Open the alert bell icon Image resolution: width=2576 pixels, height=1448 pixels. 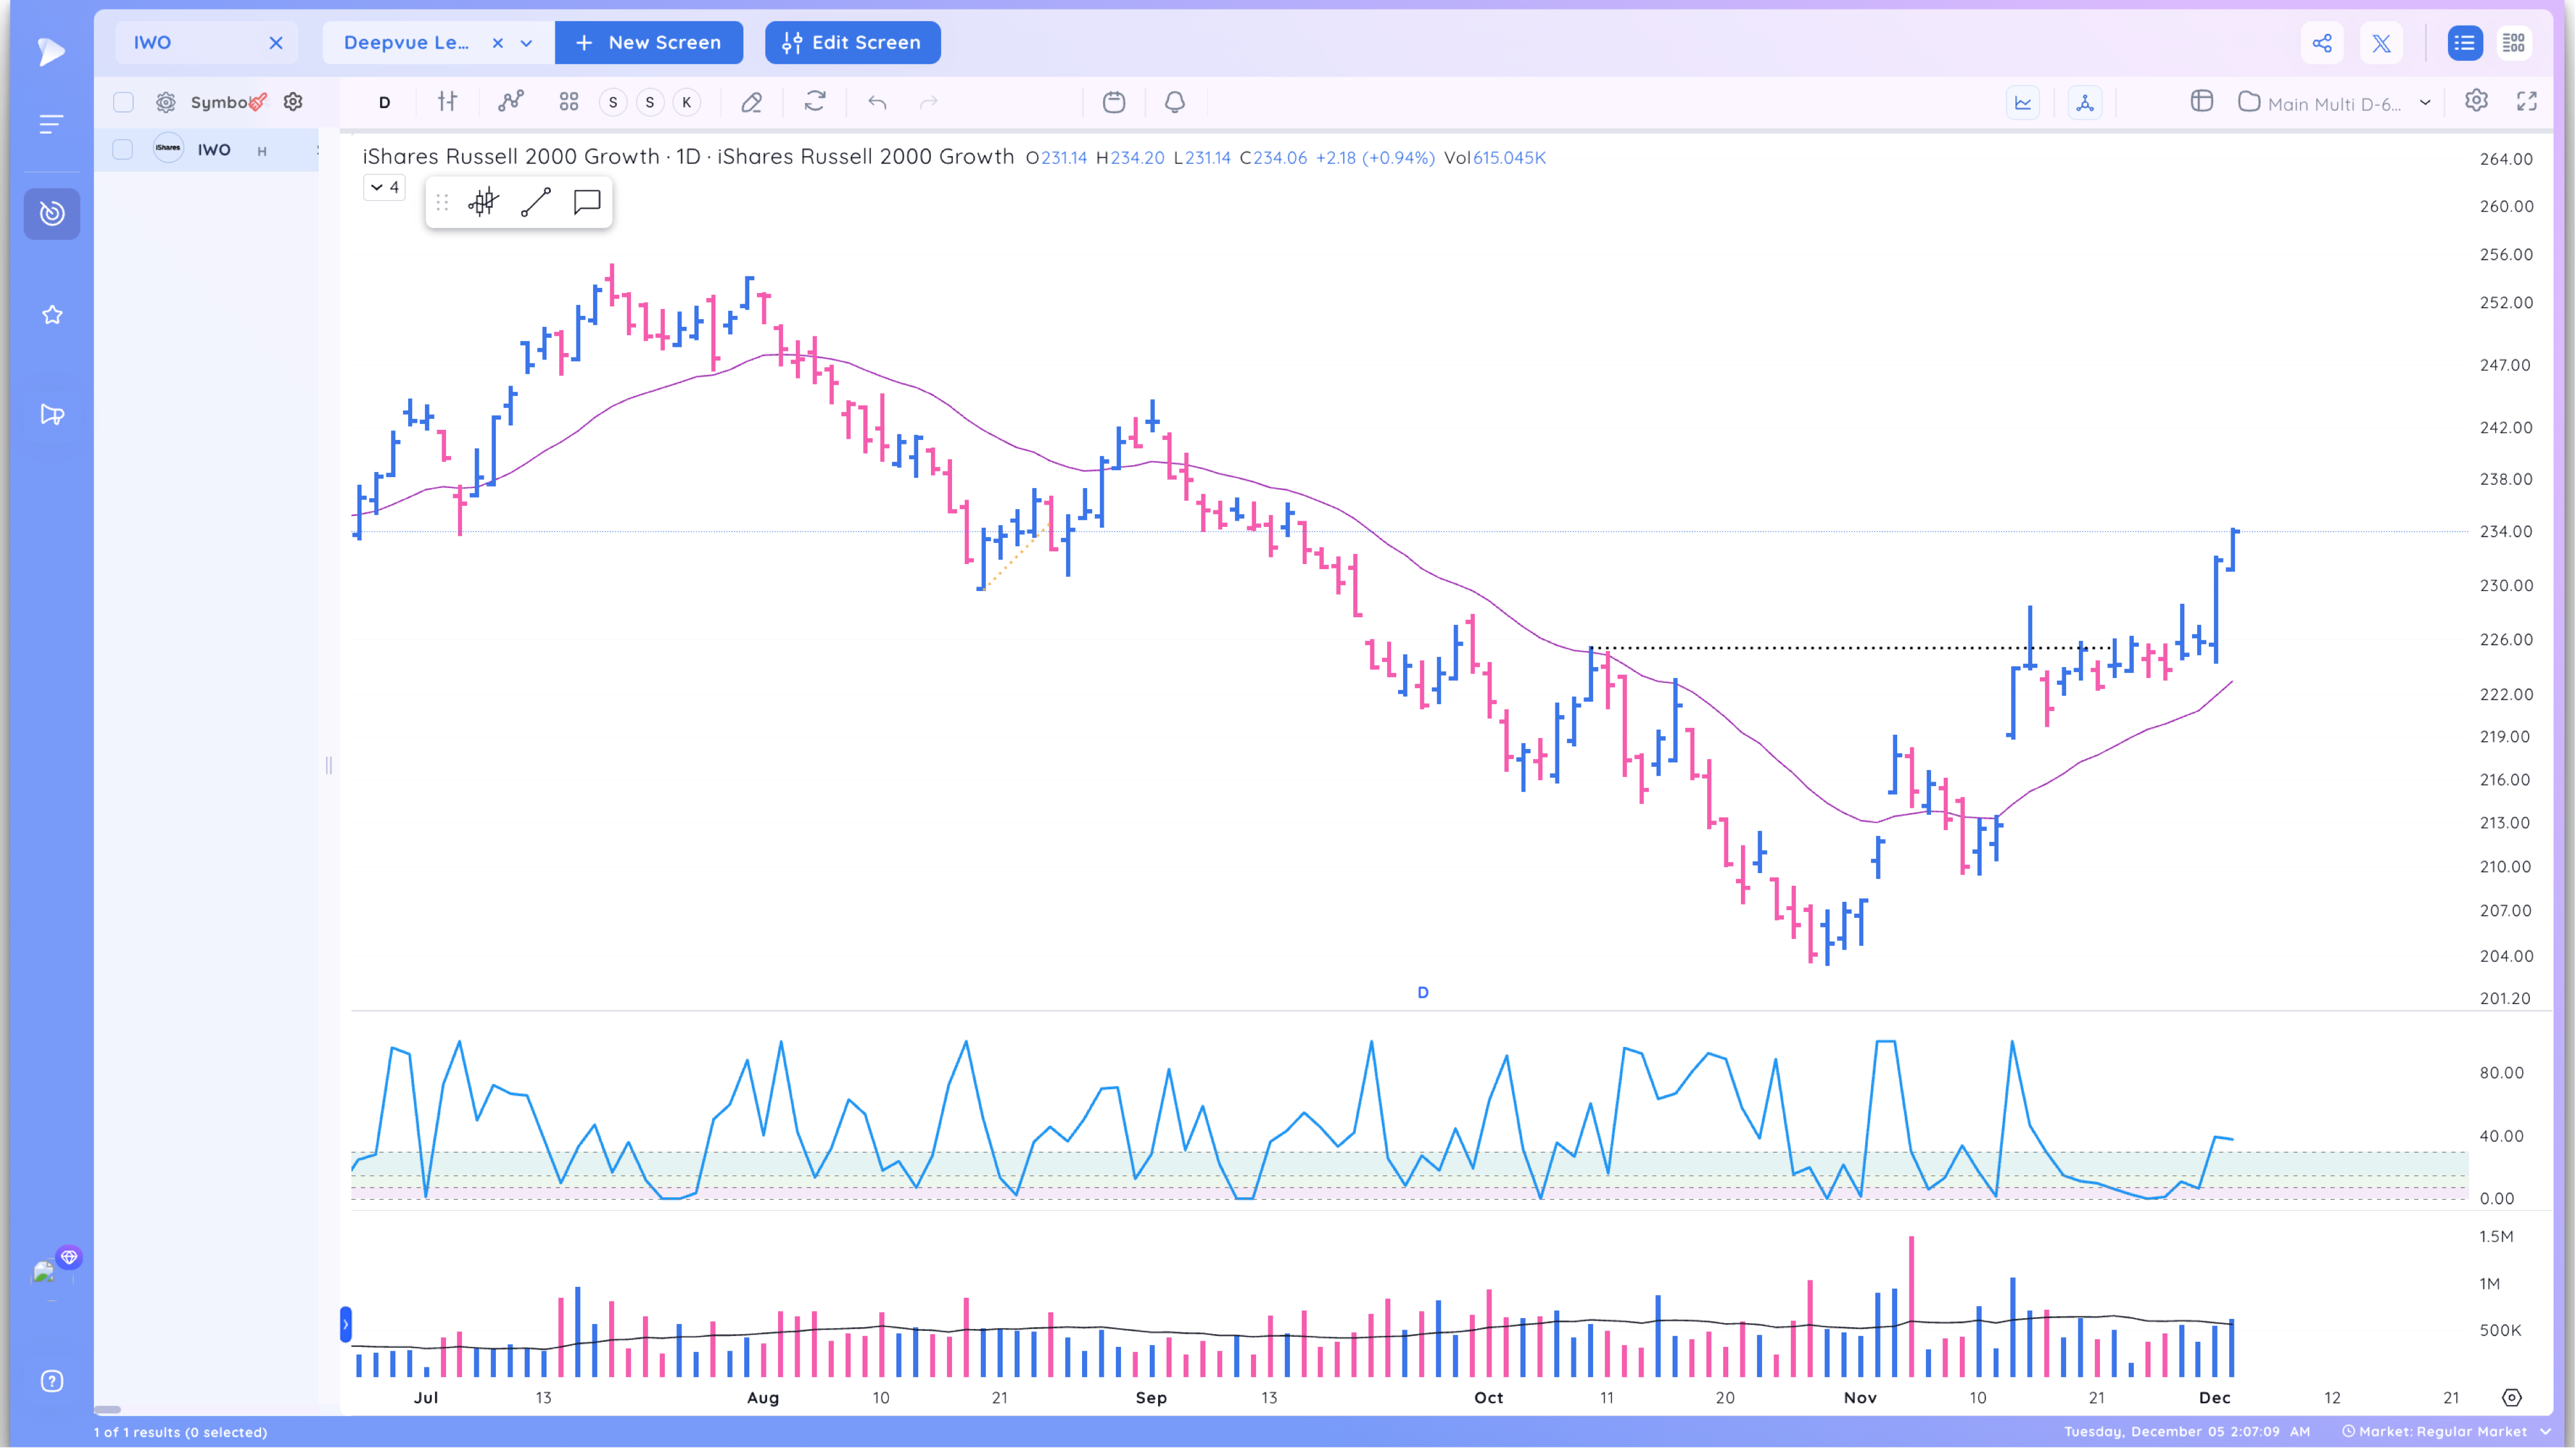pyautogui.click(x=1175, y=102)
